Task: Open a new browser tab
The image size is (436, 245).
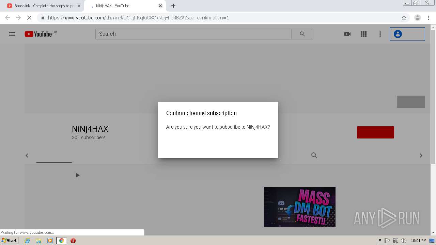Action: pos(173,6)
